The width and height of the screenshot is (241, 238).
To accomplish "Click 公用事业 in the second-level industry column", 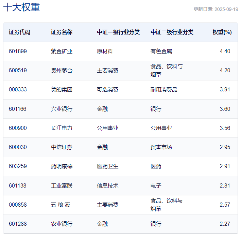I will [x=161, y=128].
